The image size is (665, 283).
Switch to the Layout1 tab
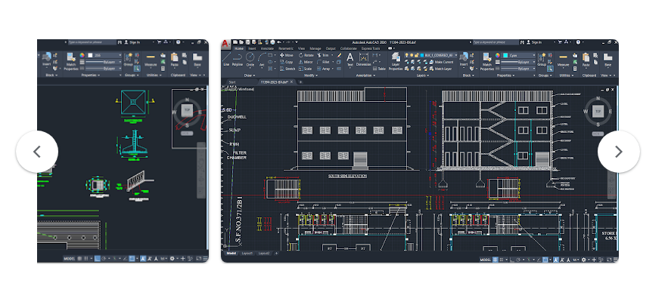point(247,253)
